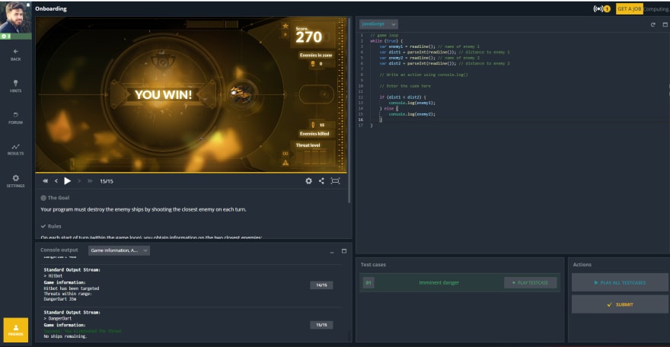
Task: Click the 'Test cases' panel heading
Action: [x=373, y=265]
